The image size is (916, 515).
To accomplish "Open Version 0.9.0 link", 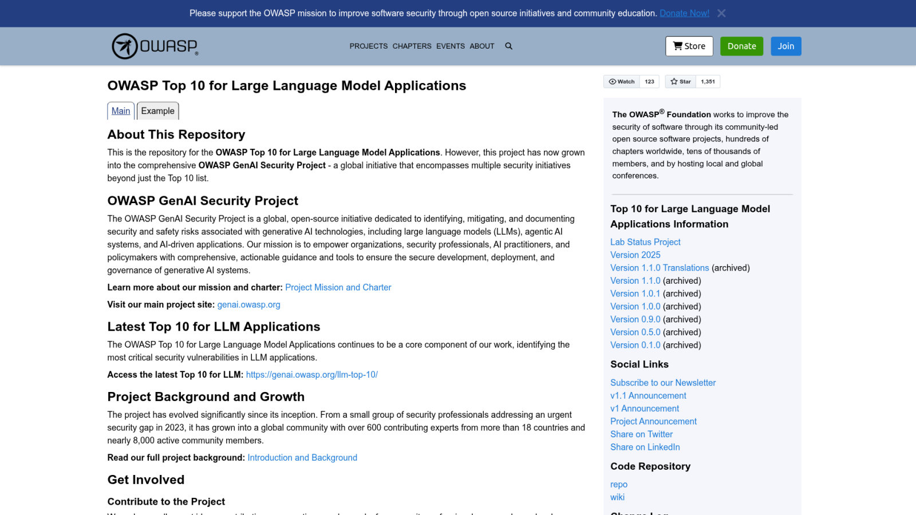I will pyautogui.click(x=635, y=319).
